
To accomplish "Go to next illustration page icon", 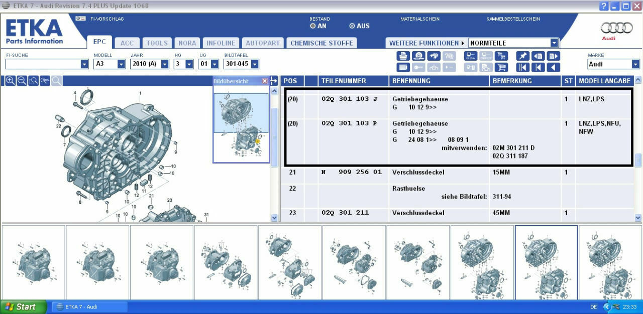I will click(x=554, y=56).
